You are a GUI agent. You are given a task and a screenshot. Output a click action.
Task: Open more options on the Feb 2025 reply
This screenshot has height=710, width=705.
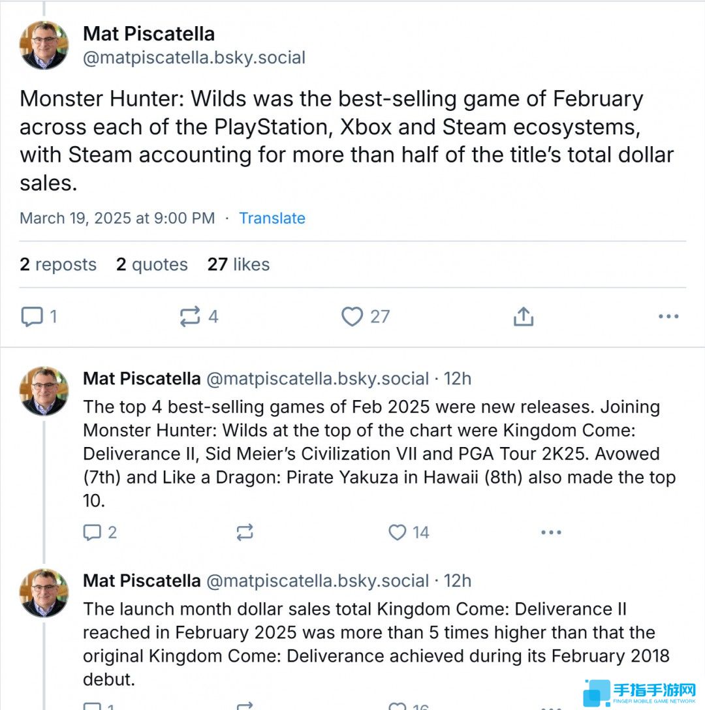tap(551, 532)
